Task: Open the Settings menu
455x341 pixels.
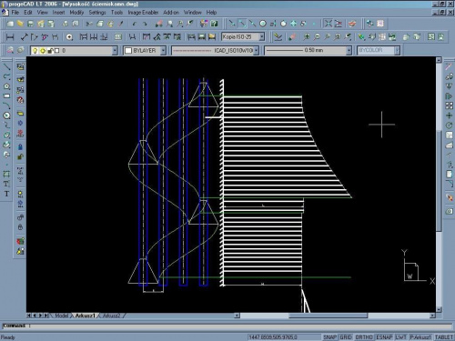Action: click(97, 13)
